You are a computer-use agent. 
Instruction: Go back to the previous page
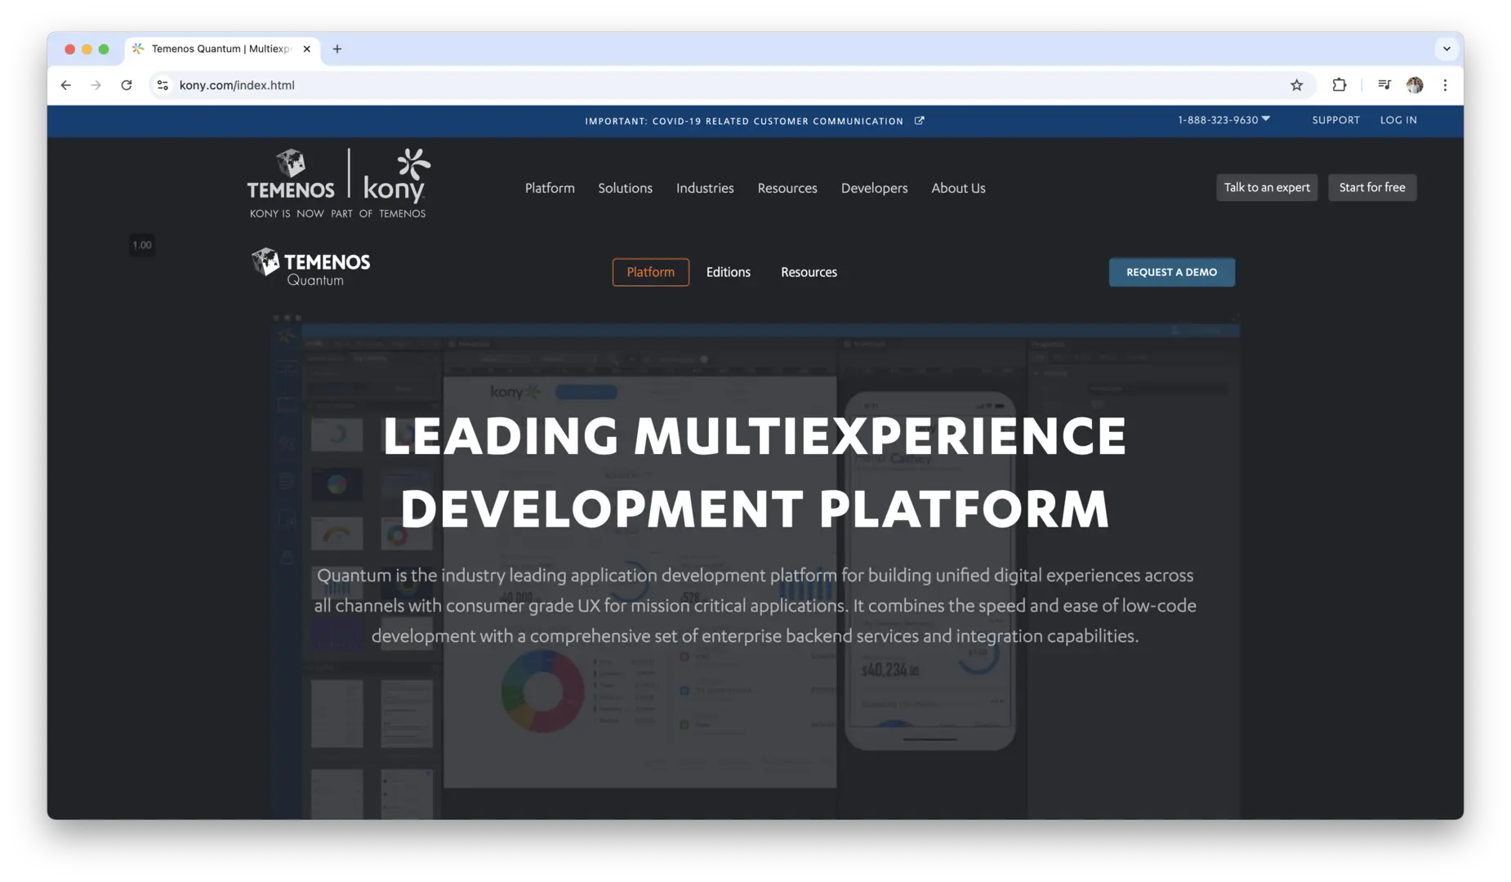click(66, 85)
